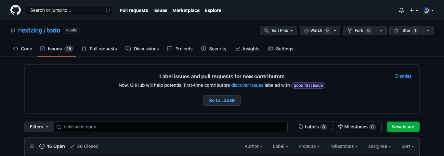Open the Watch dropdown

pos(320,31)
